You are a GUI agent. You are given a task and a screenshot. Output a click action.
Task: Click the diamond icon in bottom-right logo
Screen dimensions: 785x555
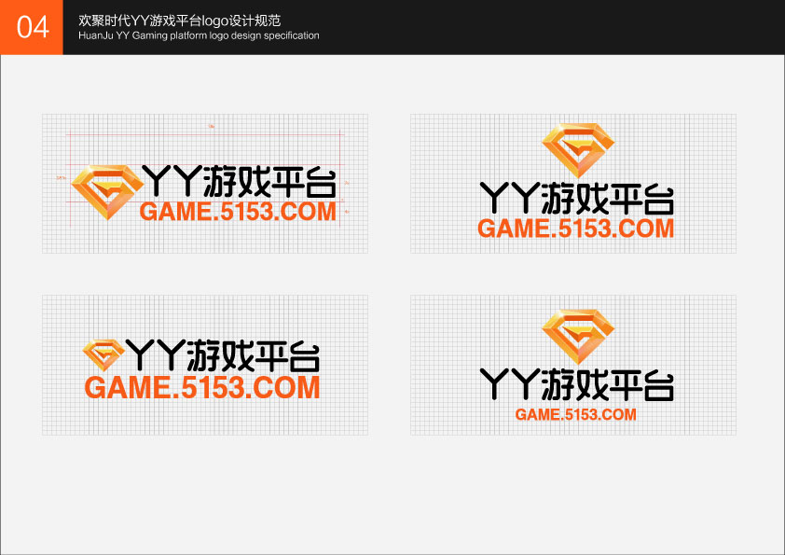pyautogui.click(x=578, y=337)
